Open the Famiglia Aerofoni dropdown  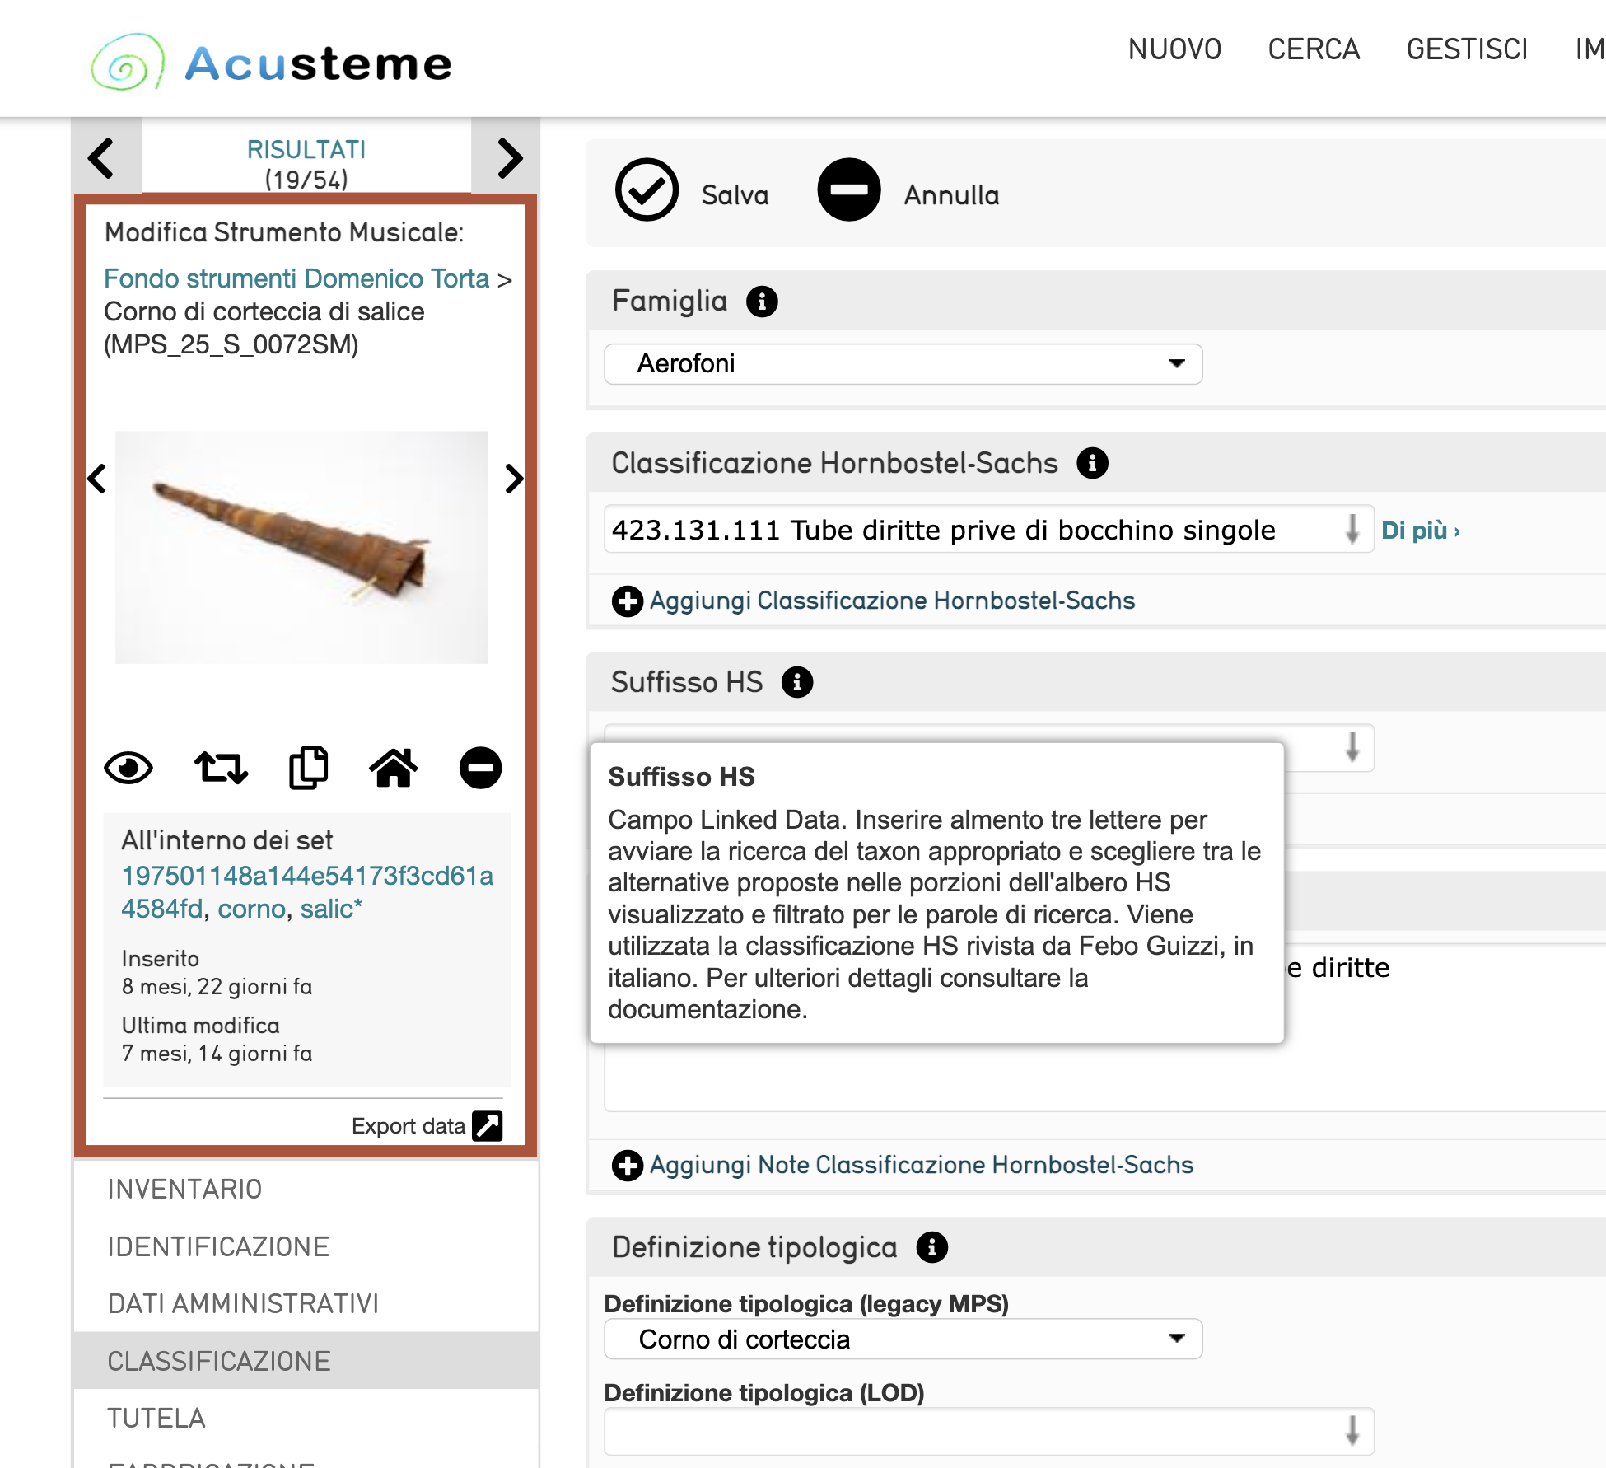tap(903, 364)
